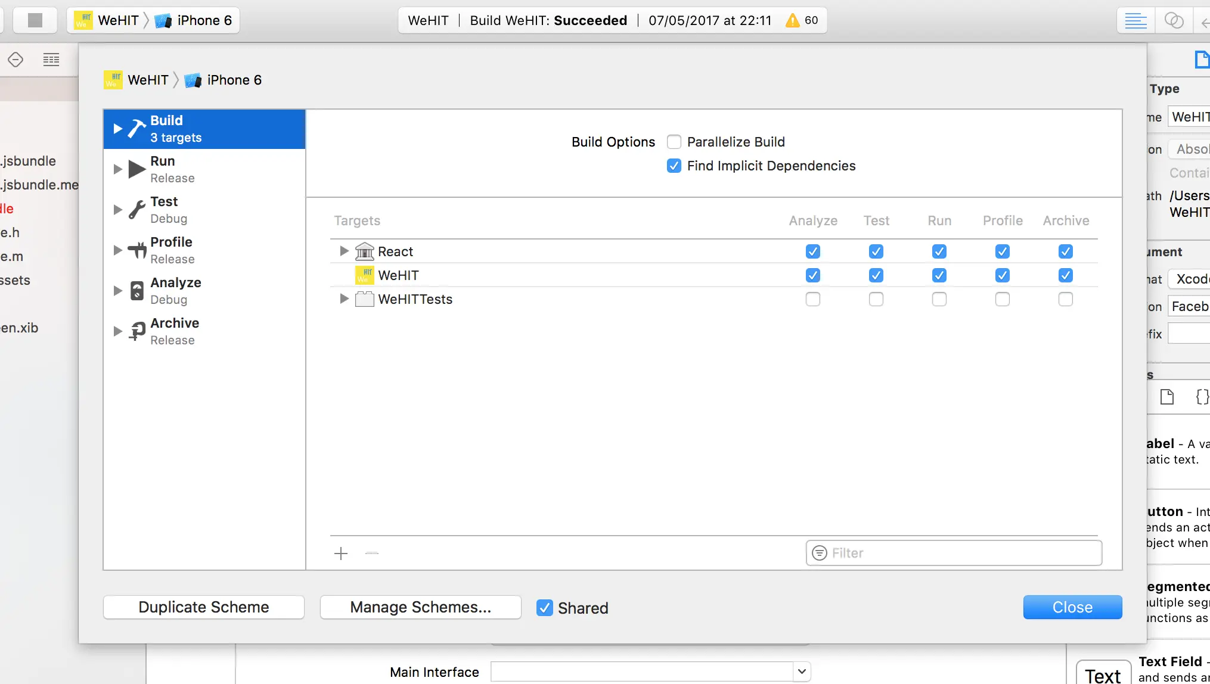Click the Stop button in Xcode toolbar

[35, 20]
